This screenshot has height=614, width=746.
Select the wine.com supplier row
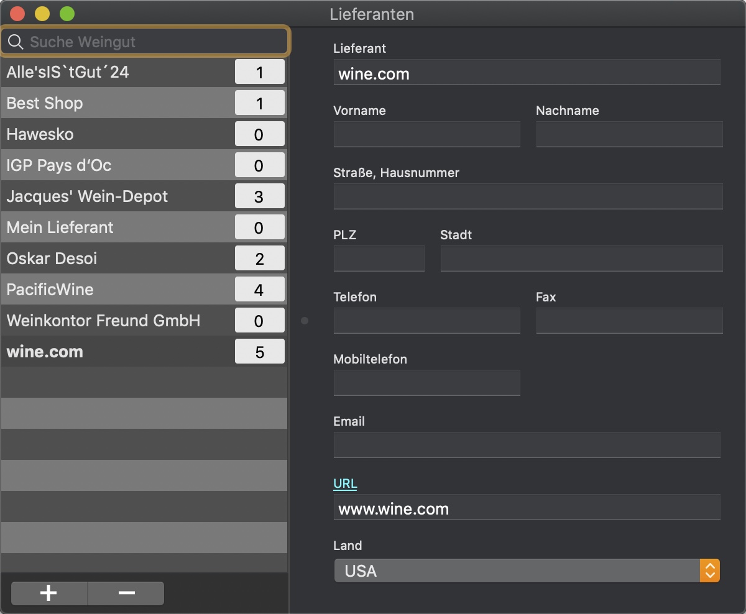pos(144,352)
